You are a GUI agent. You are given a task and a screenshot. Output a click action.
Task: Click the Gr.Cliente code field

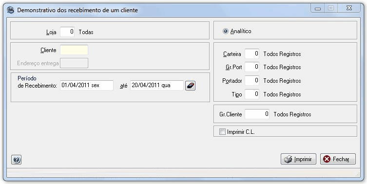pyautogui.click(x=257, y=114)
